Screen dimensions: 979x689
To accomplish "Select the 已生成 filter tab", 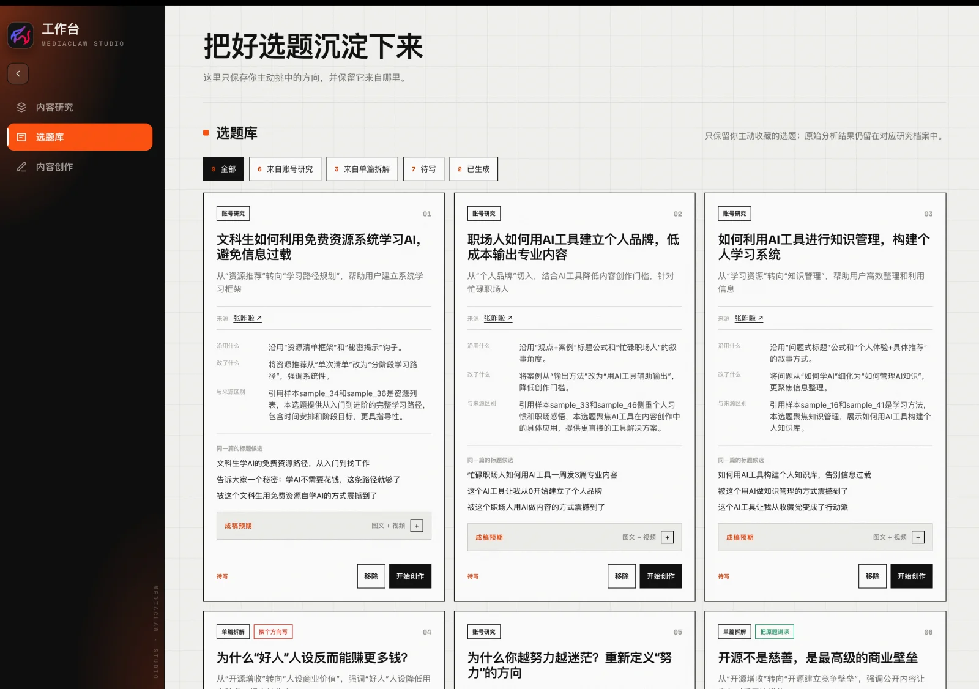I will tap(474, 169).
